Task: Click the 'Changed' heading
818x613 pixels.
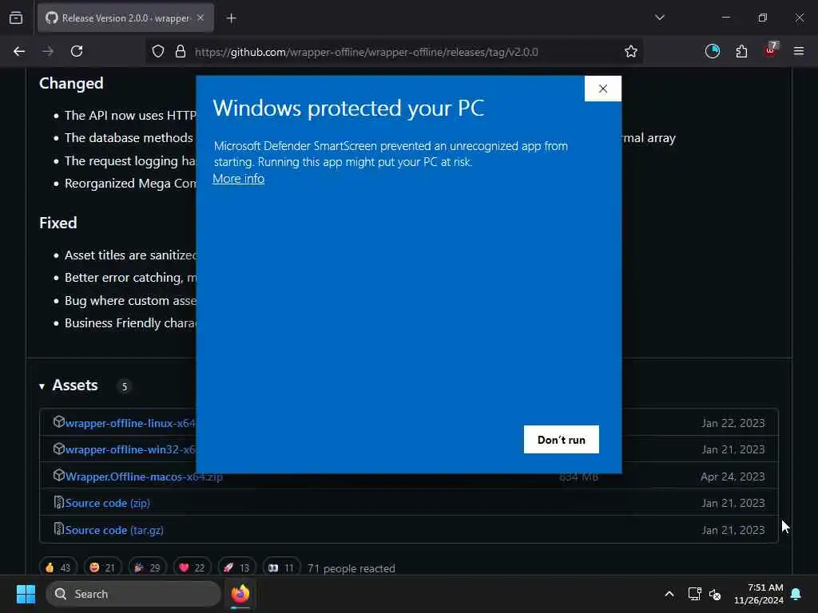Action: (x=71, y=83)
